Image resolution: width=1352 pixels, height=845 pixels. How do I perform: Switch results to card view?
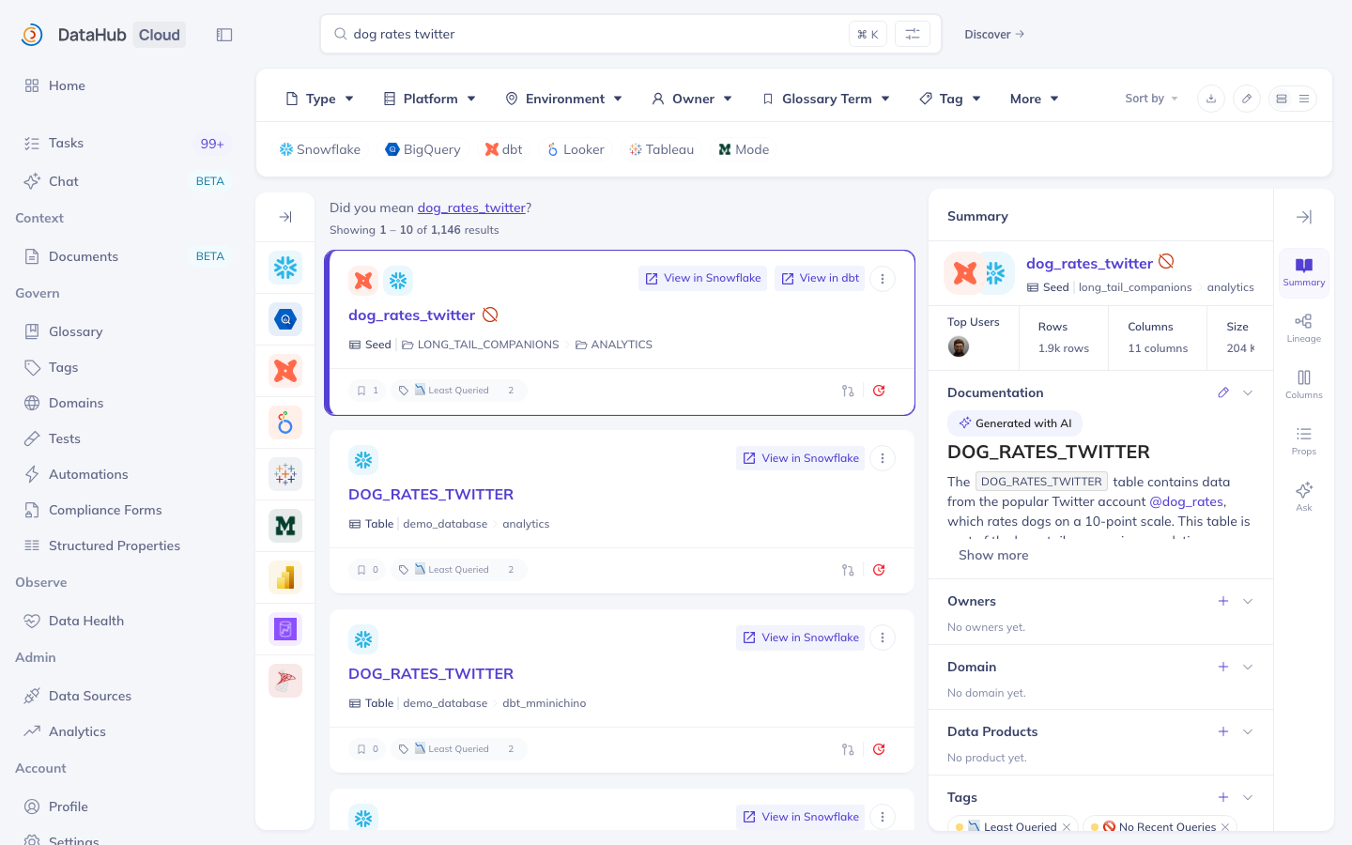click(x=1282, y=99)
